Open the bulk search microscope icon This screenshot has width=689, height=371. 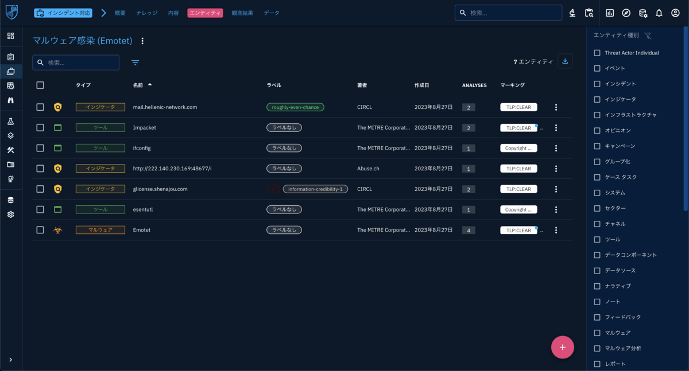(x=572, y=13)
